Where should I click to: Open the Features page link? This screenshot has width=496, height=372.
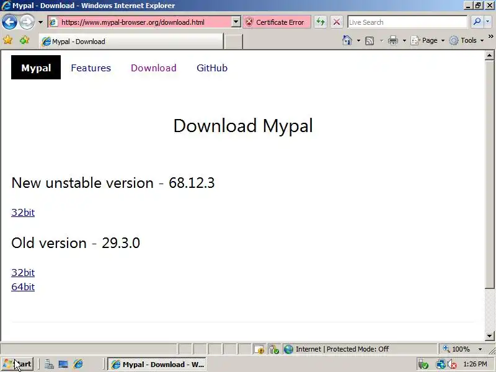click(91, 68)
